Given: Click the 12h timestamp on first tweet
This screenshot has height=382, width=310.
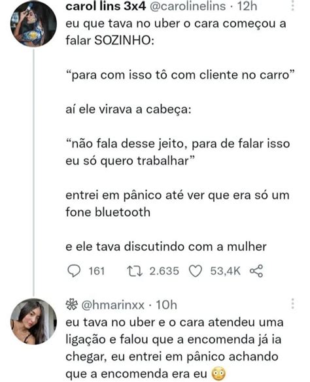Looking at the screenshot, I should pyautogui.click(x=247, y=6).
